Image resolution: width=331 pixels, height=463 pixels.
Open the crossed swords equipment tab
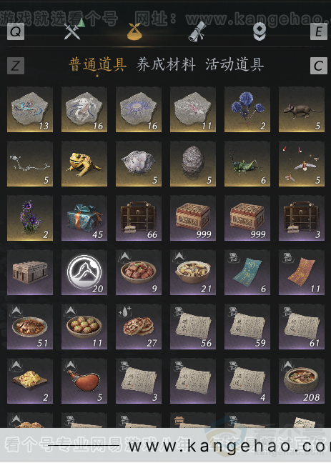[72, 31]
